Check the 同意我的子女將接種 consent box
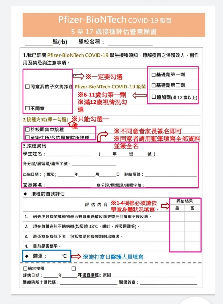 (x=27, y=87)
